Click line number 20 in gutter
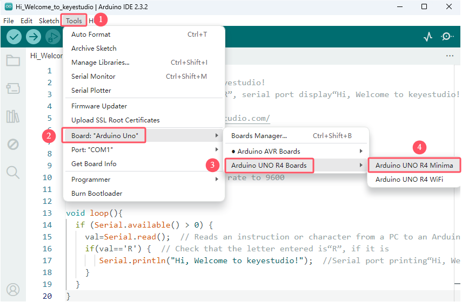 point(47,296)
